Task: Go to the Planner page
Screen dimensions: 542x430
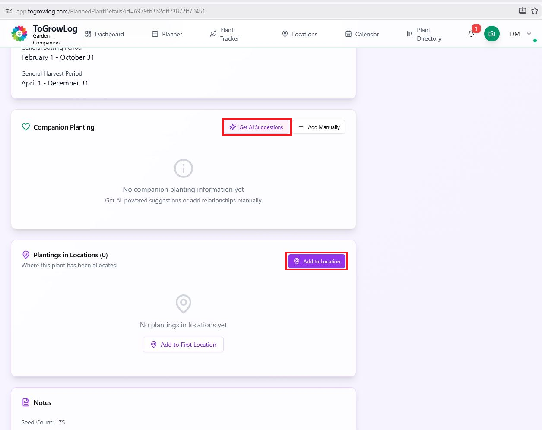Action: point(167,34)
